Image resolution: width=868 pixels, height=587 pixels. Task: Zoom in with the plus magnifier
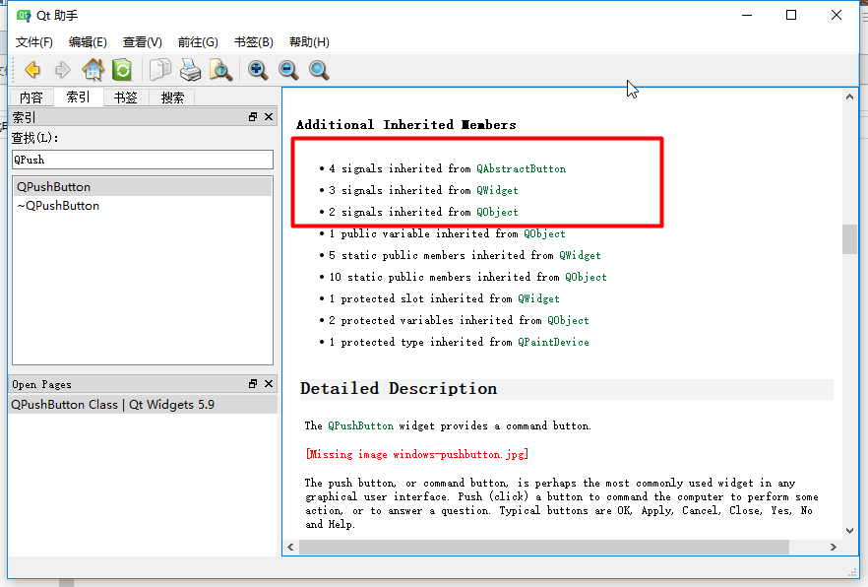(x=258, y=70)
